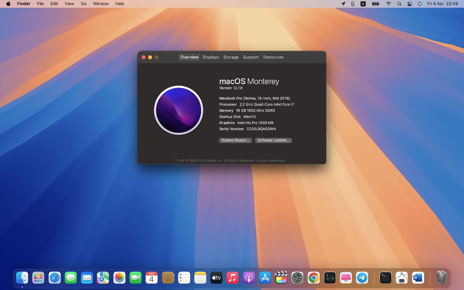Open the Finder menu

(24, 4)
